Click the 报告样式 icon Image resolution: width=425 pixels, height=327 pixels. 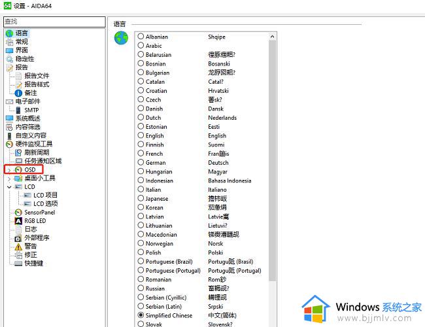(x=18, y=84)
